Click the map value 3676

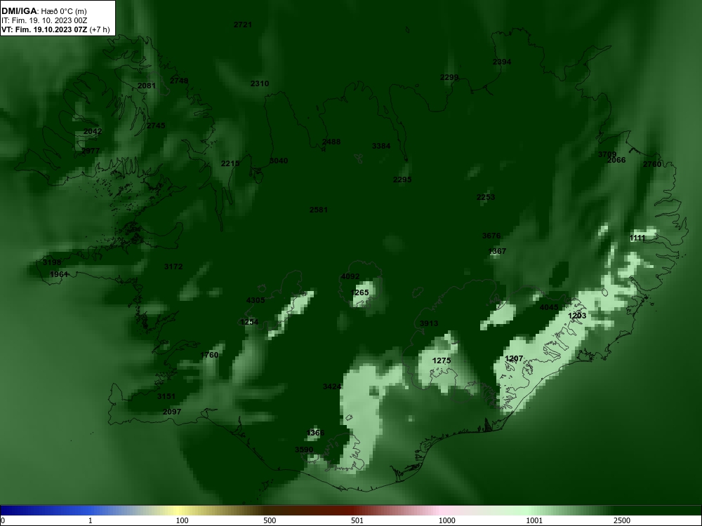coord(491,236)
